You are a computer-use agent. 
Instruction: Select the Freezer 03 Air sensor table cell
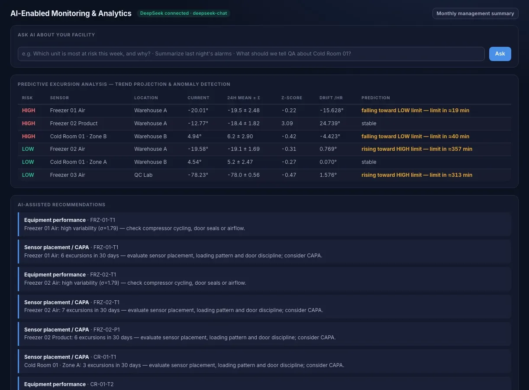(x=68, y=175)
